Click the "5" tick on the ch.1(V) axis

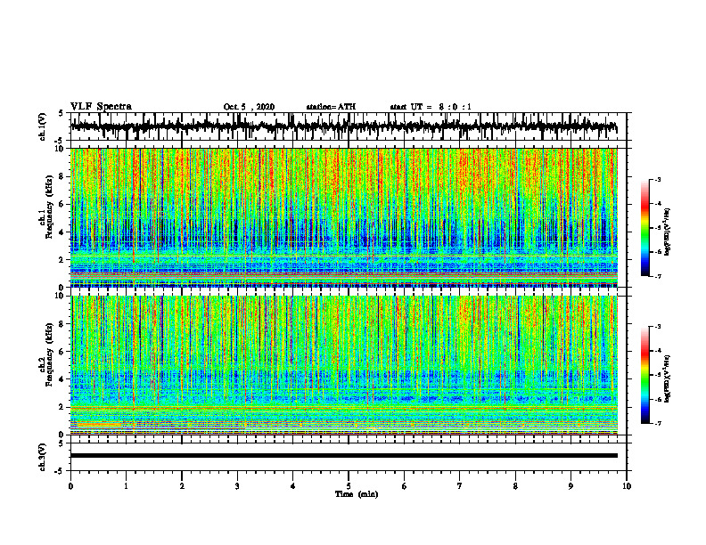point(61,113)
